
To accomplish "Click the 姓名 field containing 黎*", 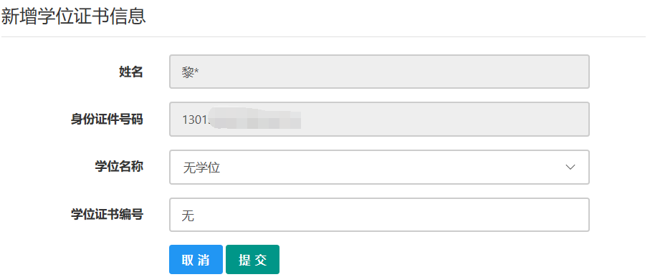I will click(379, 72).
